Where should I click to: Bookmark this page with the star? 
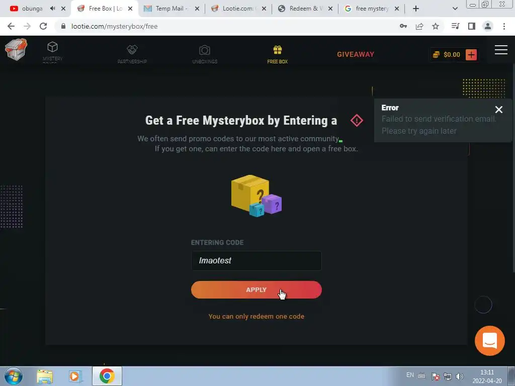coord(436,26)
